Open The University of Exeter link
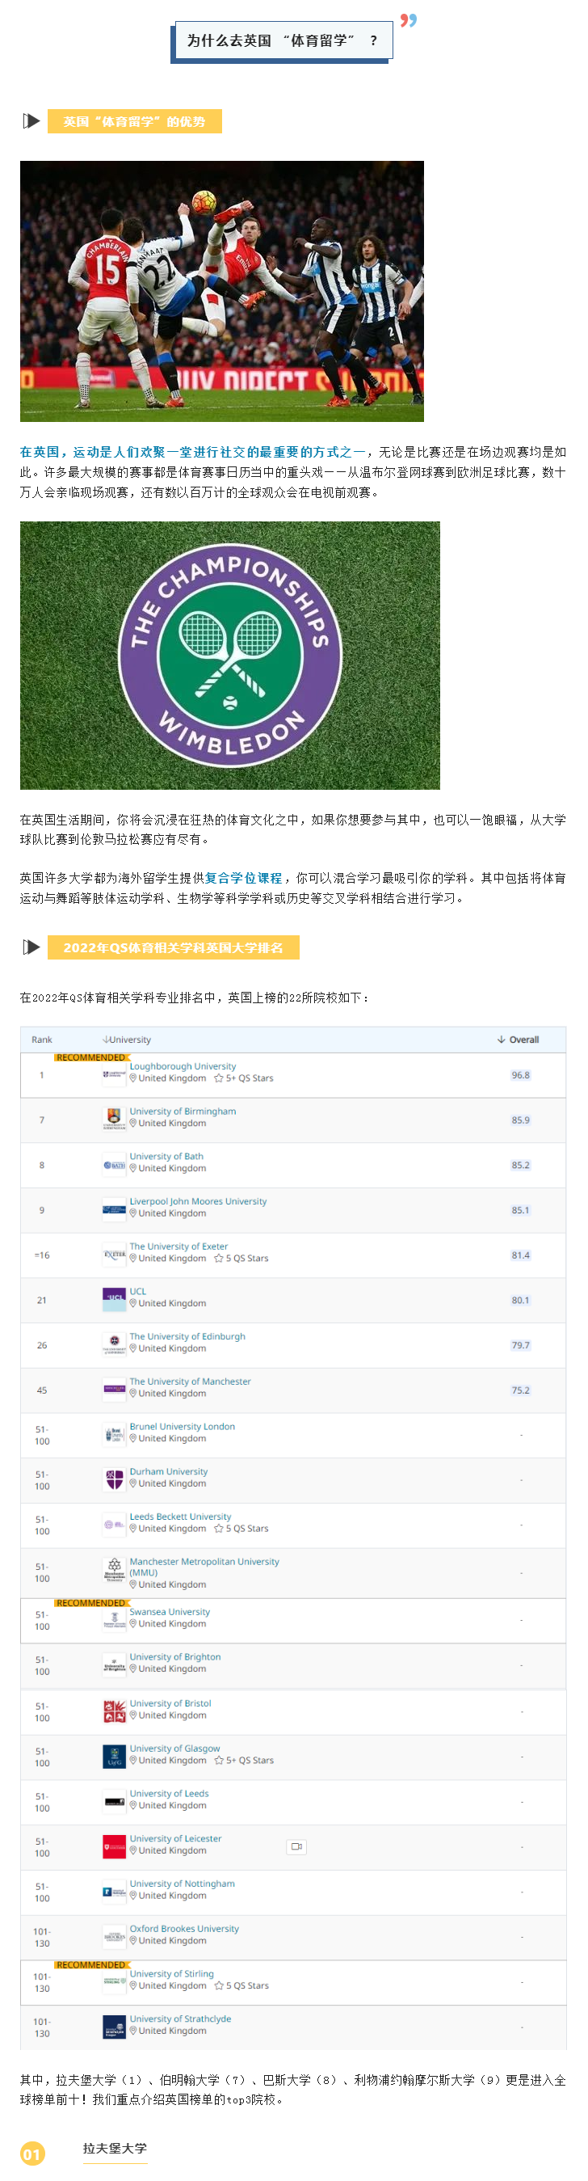The image size is (588, 2181). click(178, 1246)
